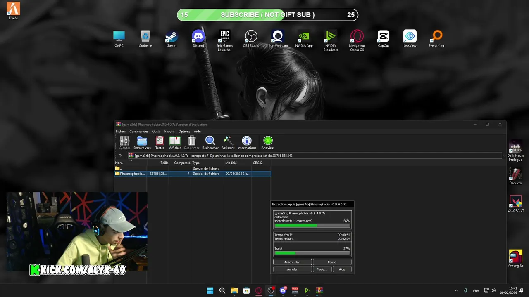Open Microsoft Store from taskbar
The width and height of the screenshot is (529, 297).
coord(247,290)
